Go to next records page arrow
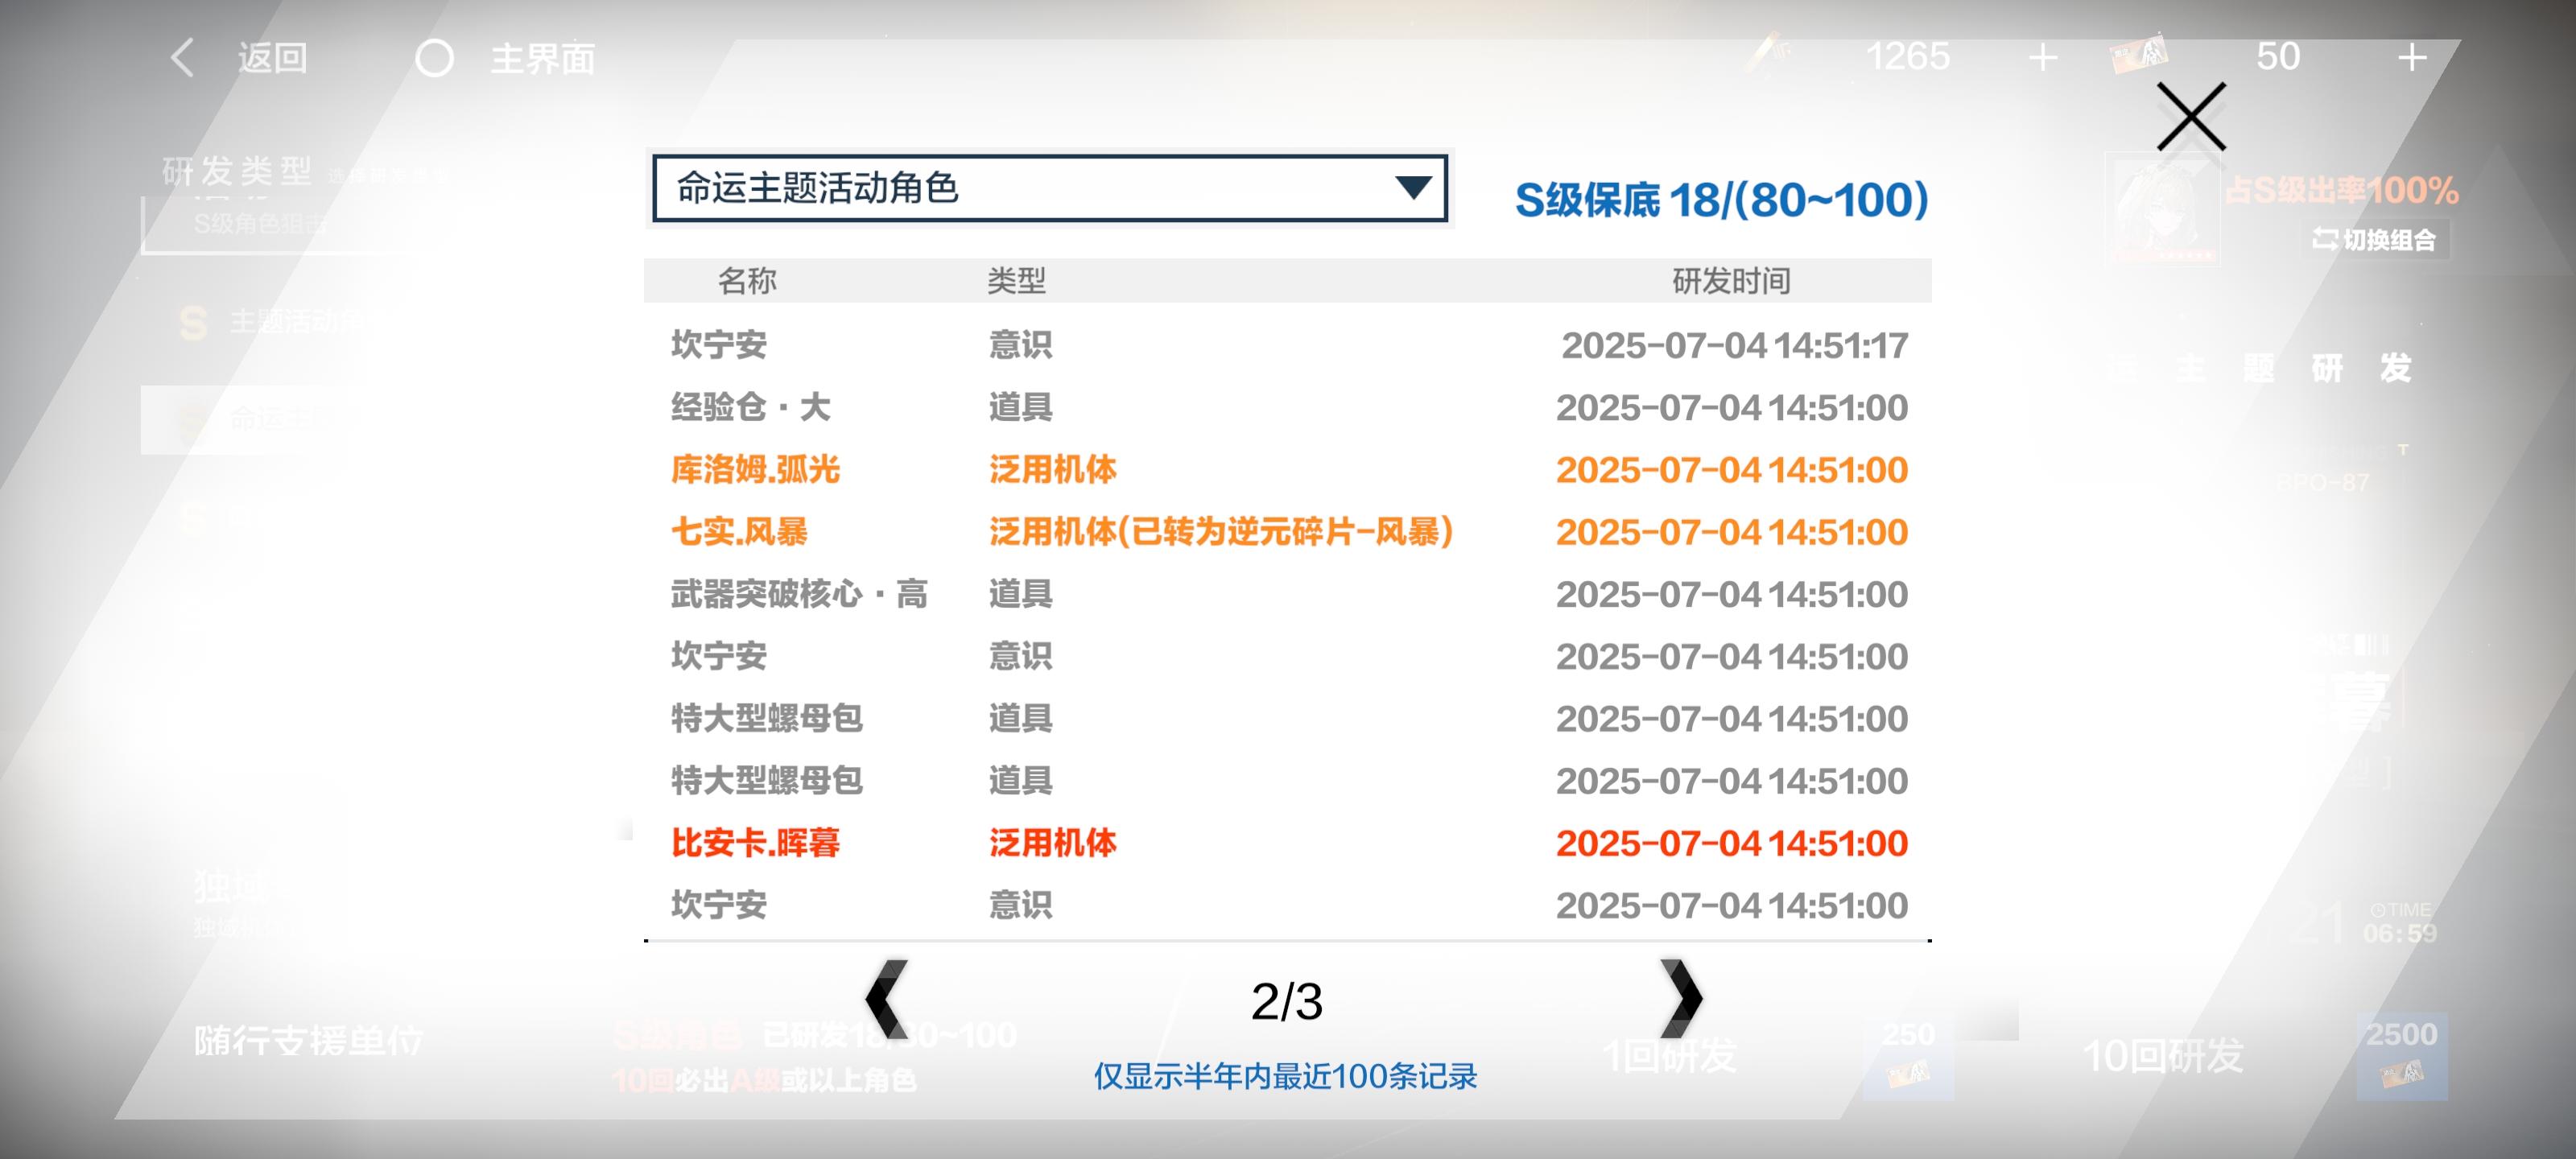This screenshot has height=1159, width=2576. 1681,998
